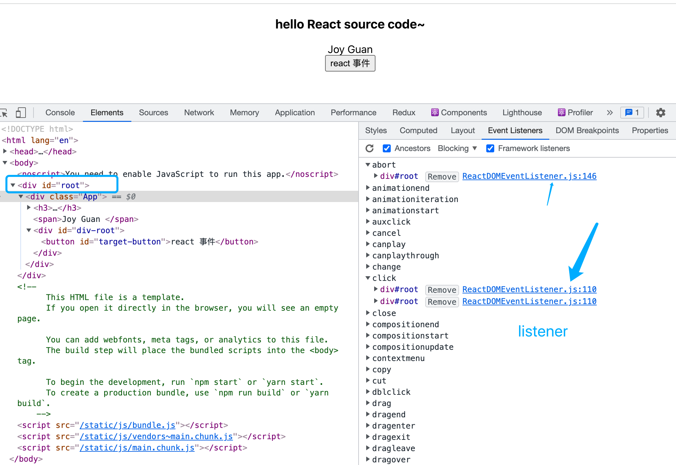The width and height of the screenshot is (676, 465).
Task: Open /static/js/main.chunk.js link
Action: click(x=137, y=448)
